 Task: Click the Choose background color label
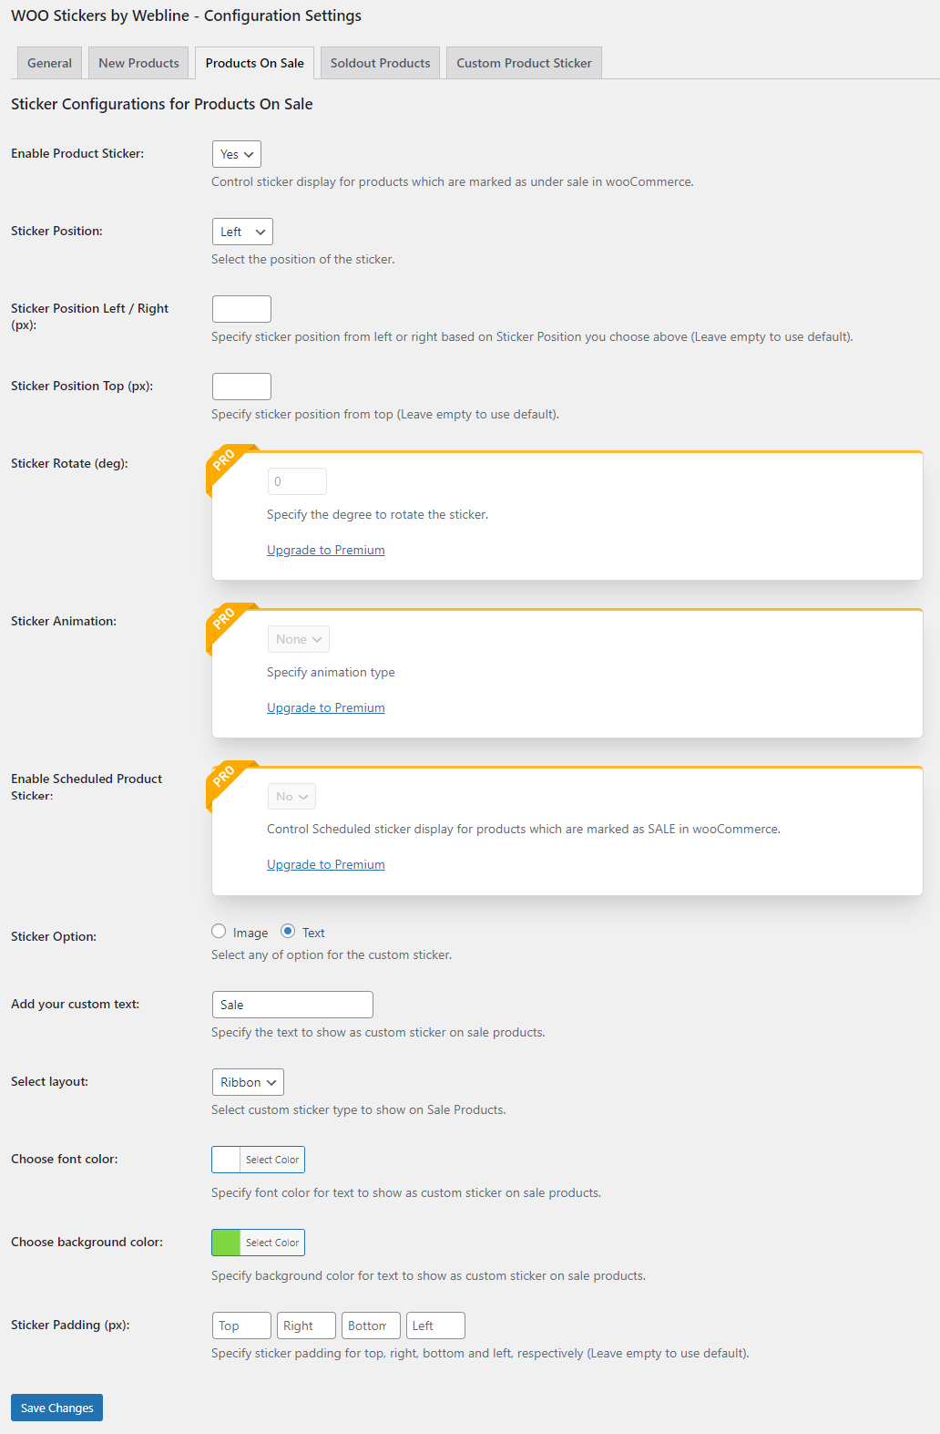pos(87,1242)
